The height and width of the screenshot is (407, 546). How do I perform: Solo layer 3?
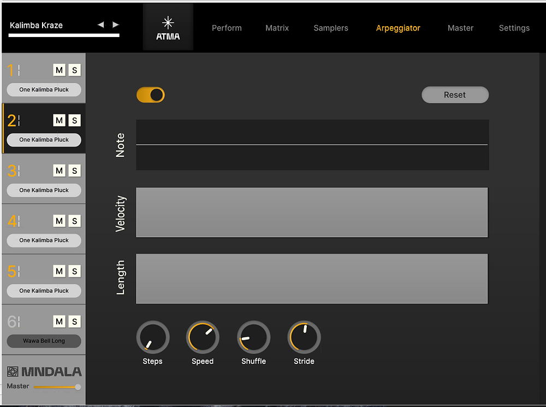tap(74, 171)
